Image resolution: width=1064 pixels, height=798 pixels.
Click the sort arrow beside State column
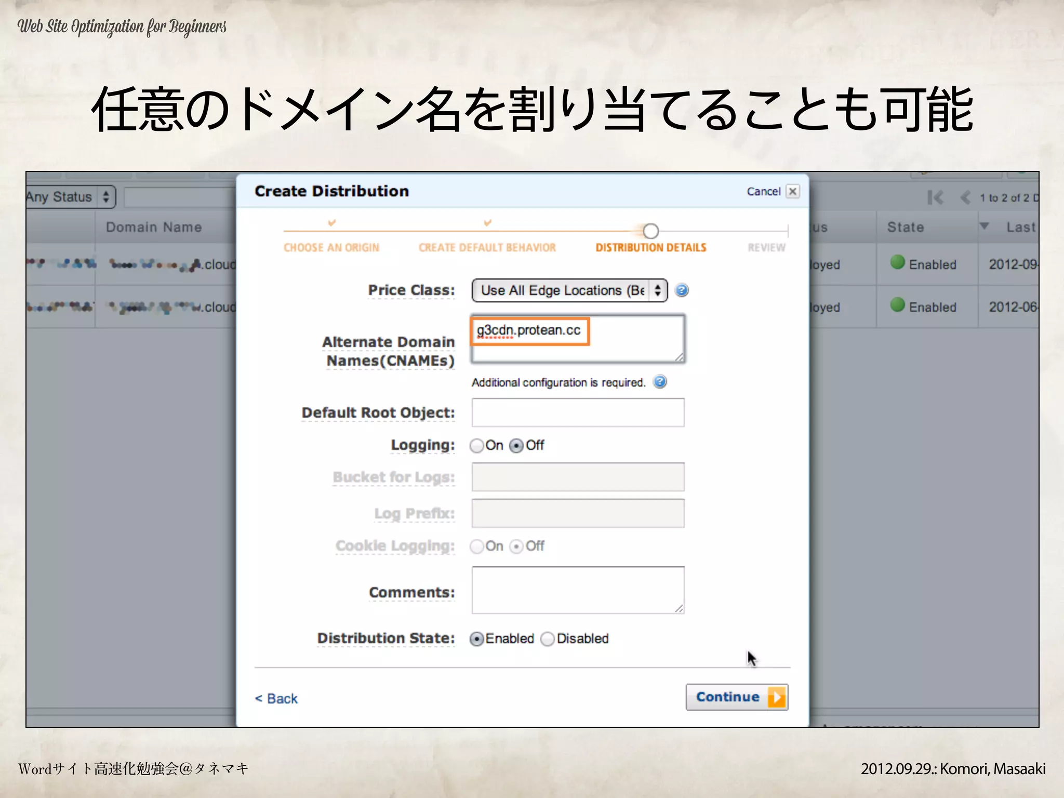click(x=984, y=227)
